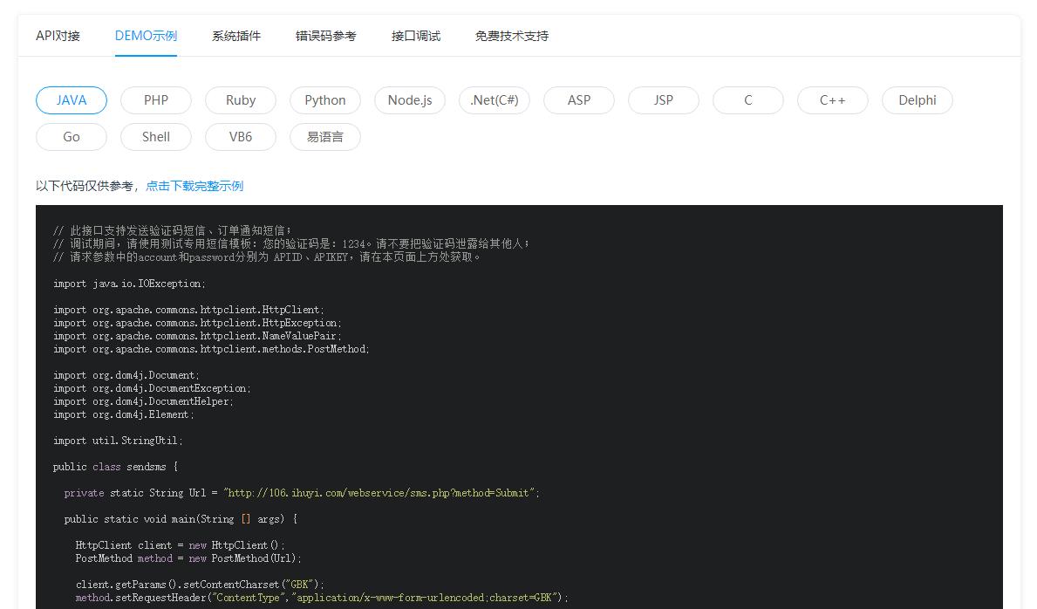Screen dimensions: 1037x609
Task: Open the 接口调试 section
Action: (416, 36)
